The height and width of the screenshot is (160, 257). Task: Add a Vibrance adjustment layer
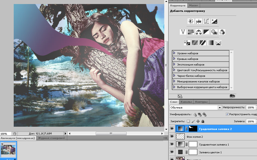coord(183,32)
